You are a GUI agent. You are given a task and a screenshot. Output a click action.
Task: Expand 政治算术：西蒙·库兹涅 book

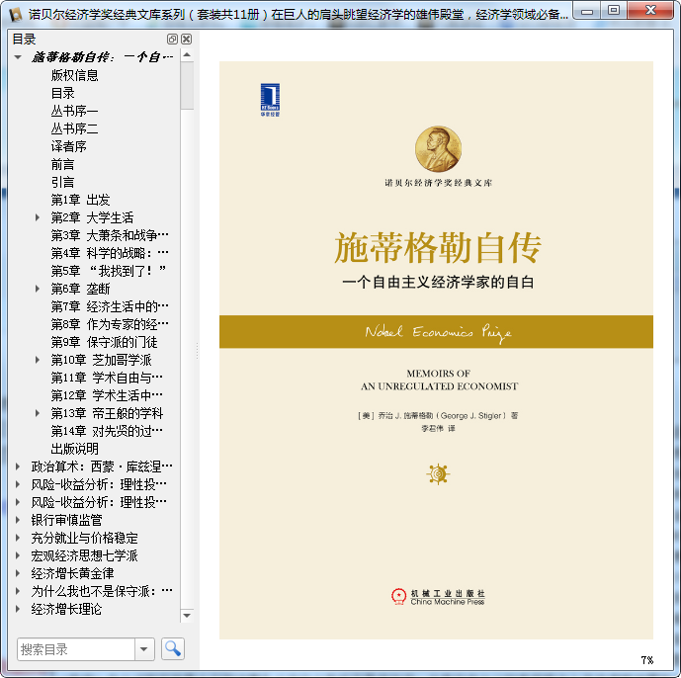(18, 466)
